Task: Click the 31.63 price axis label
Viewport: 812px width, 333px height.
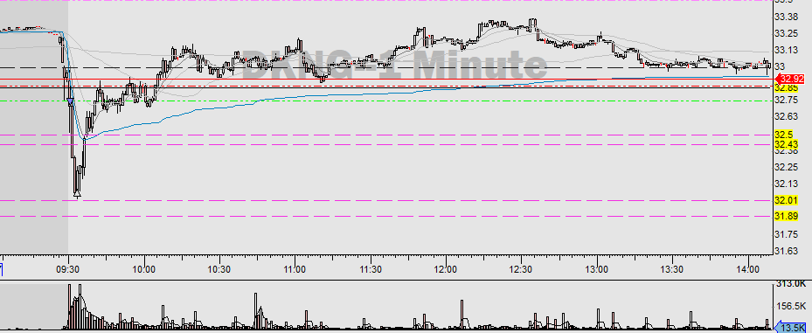Action: point(785,251)
